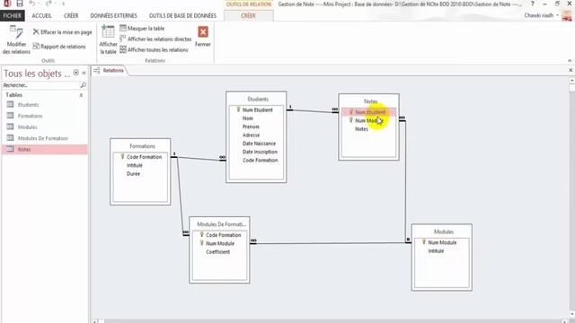Open OUTILS DE BASE DE DONNÉES tab
Image resolution: width=575 pixels, height=323 pixels.
pyautogui.click(x=182, y=16)
